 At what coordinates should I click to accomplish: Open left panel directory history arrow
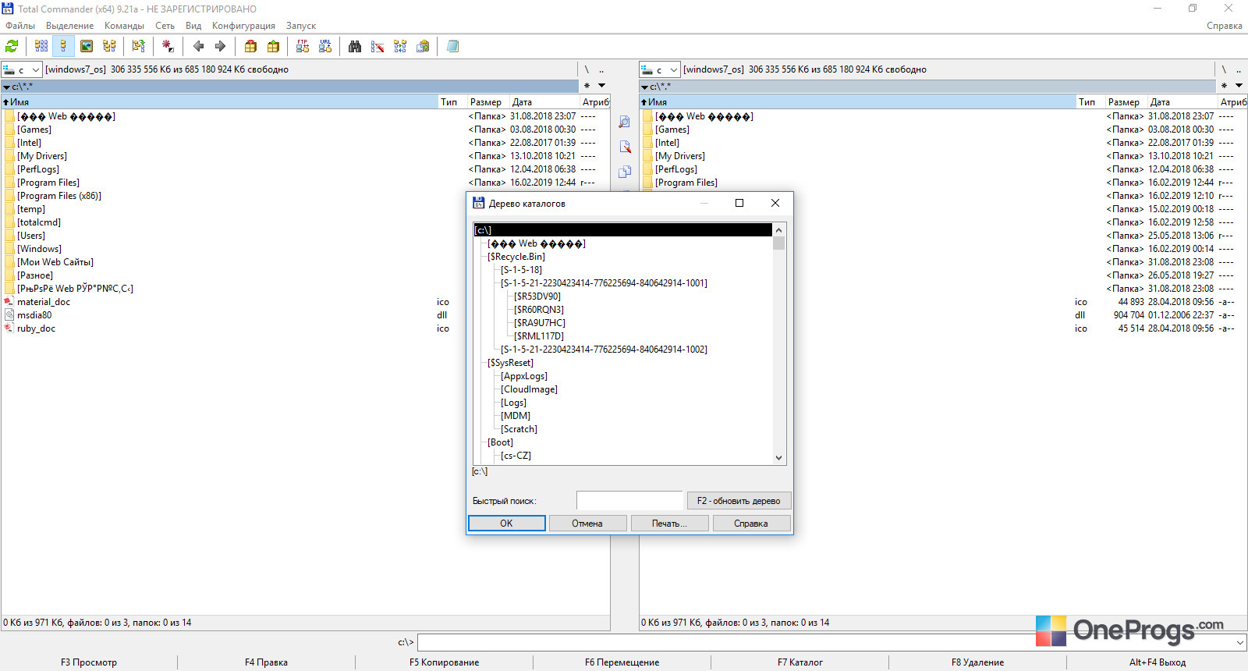click(x=601, y=85)
